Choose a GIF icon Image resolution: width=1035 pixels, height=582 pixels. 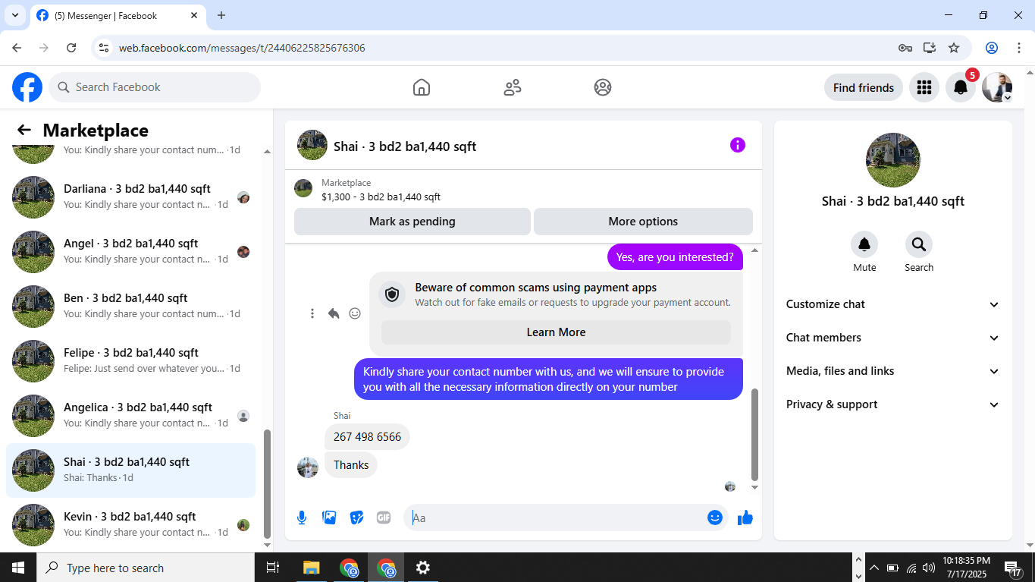pyautogui.click(x=384, y=518)
